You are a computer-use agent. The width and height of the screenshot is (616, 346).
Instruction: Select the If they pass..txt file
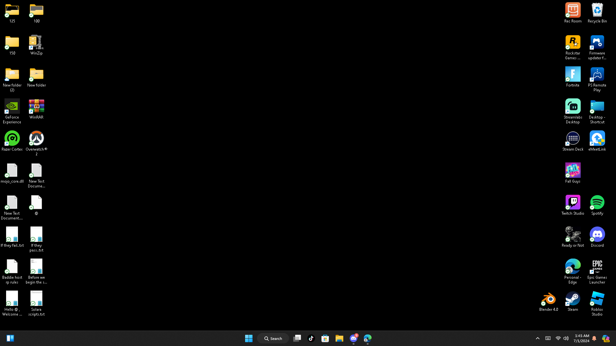click(x=37, y=239)
